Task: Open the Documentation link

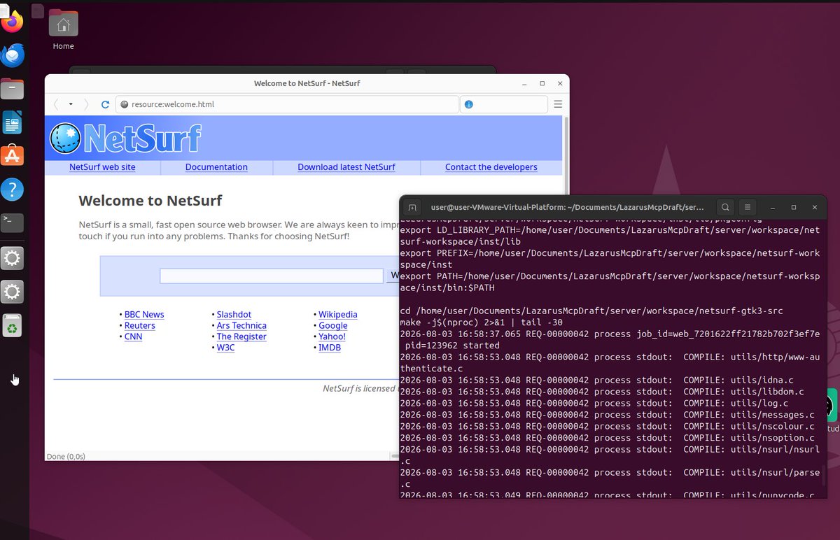Action: [x=216, y=167]
